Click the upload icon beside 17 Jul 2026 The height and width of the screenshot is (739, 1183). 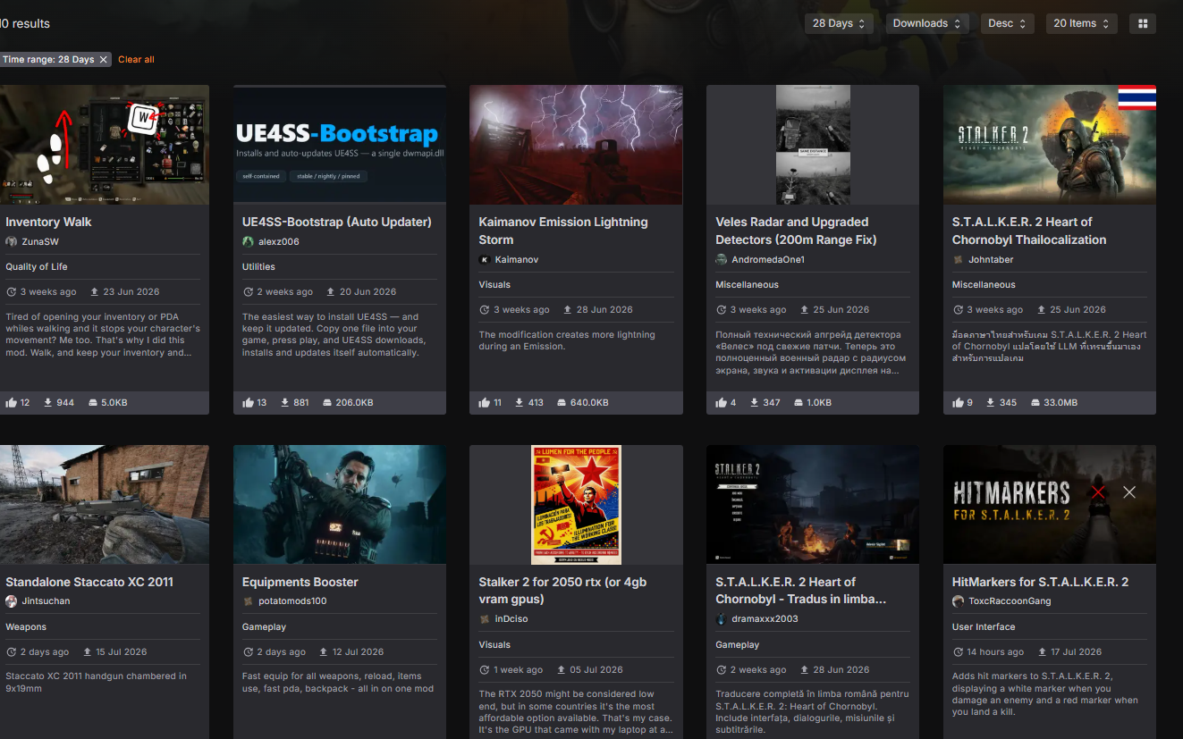click(1043, 652)
